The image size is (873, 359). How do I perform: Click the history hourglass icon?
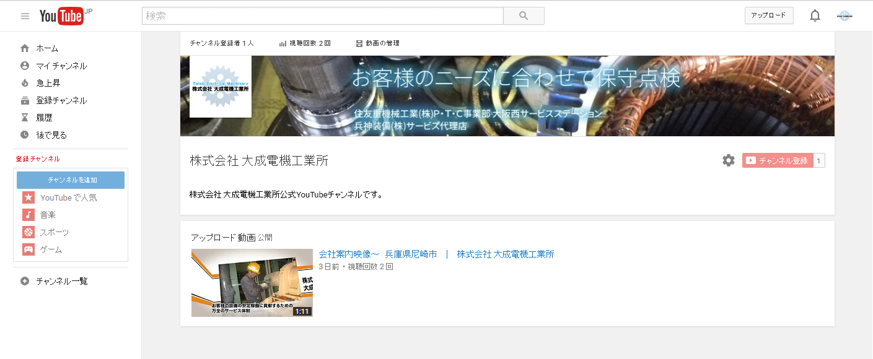[x=25, y=118]
